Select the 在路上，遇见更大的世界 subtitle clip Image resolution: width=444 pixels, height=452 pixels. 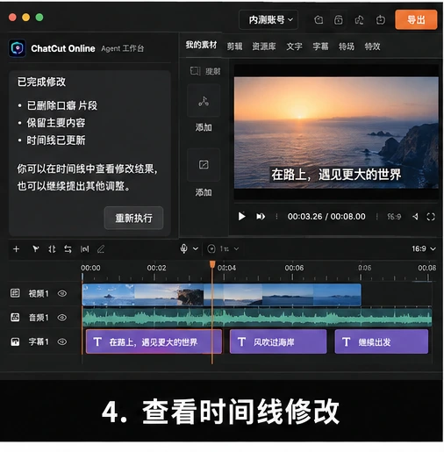pyautogui.click(x=154, y=341)
